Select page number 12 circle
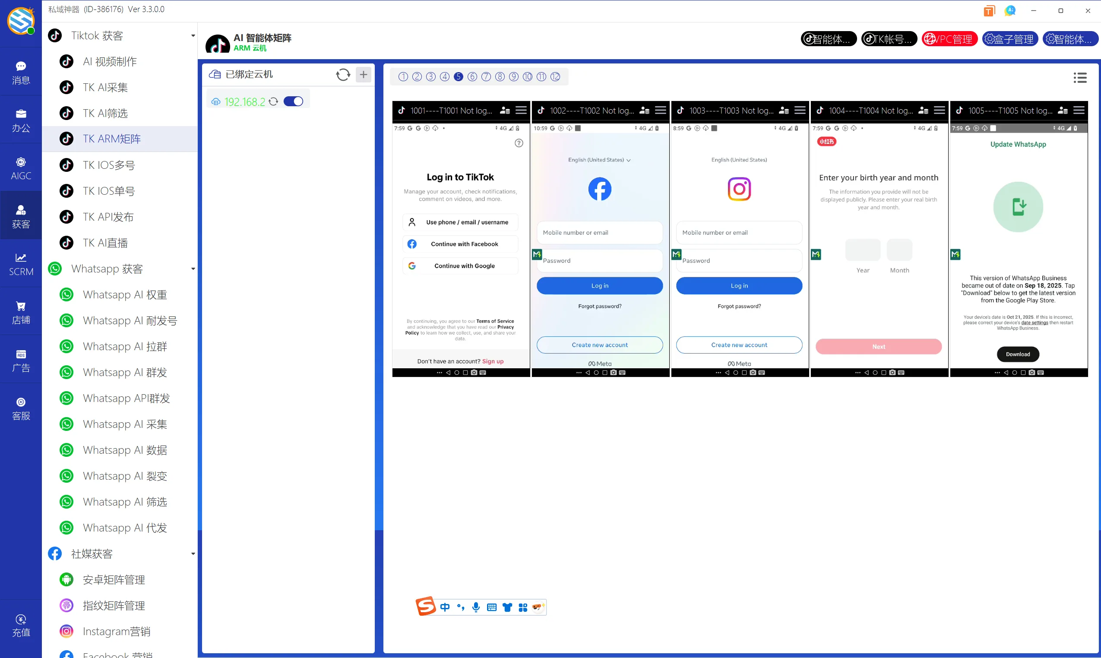 click(x=555, y=77)
